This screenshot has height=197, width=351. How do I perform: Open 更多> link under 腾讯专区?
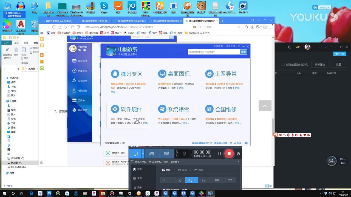(114, 92)
